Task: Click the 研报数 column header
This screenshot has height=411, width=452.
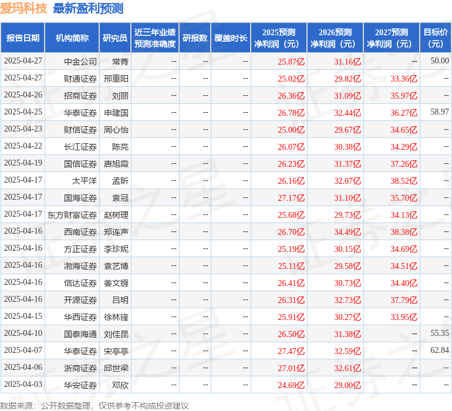Action: 195,38
